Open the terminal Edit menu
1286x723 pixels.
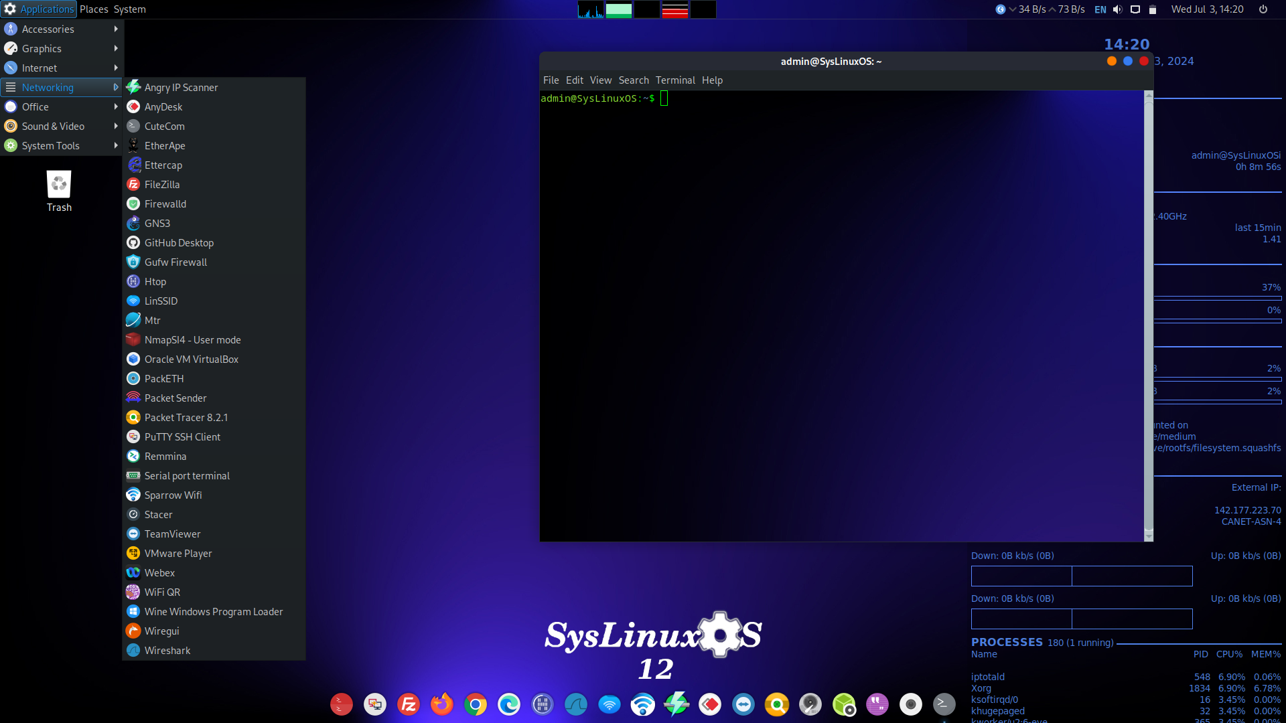[x=574, y=80]
